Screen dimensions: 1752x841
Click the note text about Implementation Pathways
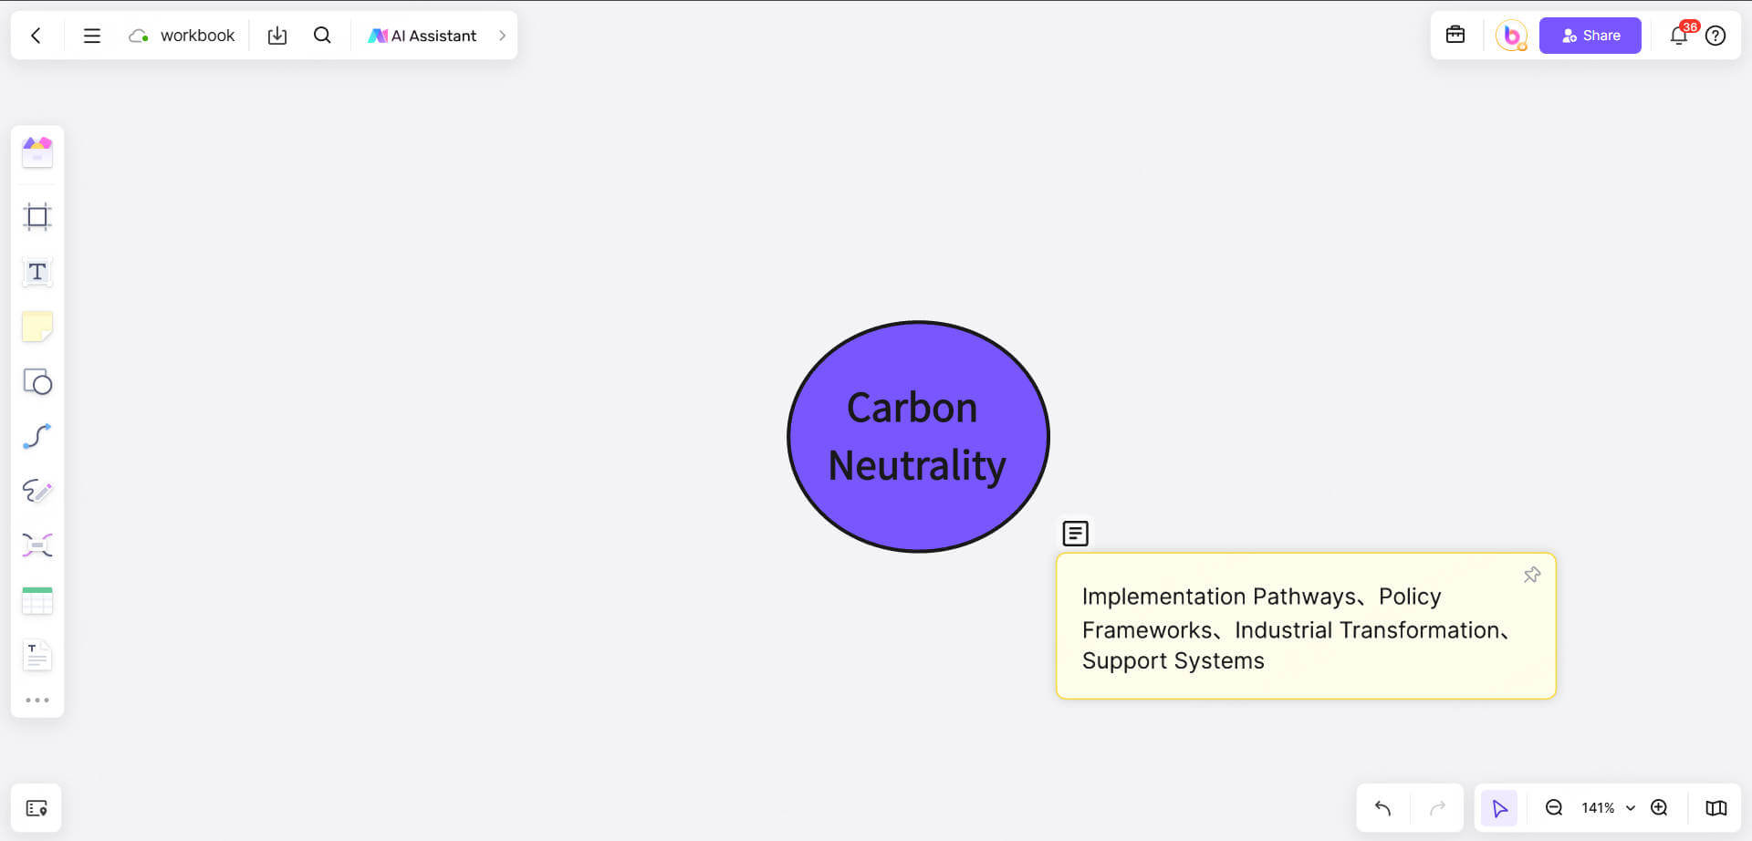pyautogui.click(x=1296, y=628)
